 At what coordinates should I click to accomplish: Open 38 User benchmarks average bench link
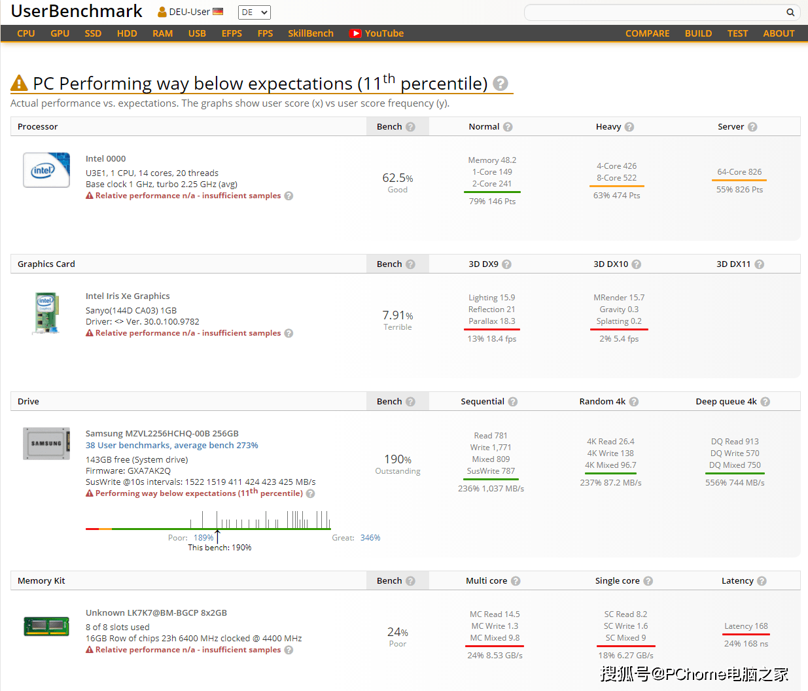pyautogui.click(x=172, y=445)
